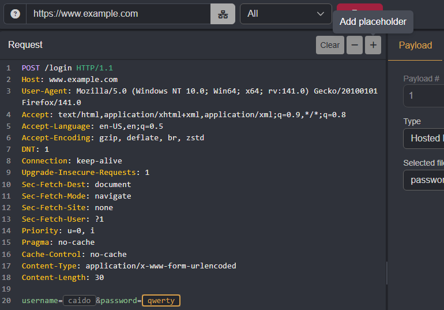Select the caido username placeholder
Viewport: 444px width, 310px height.
(79, 301)
